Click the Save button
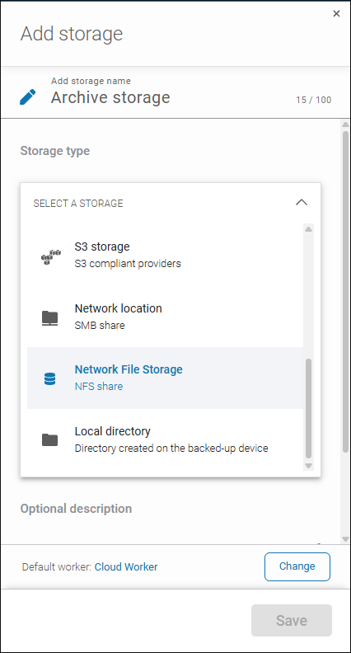 pyautogui.click(x=292, y=621)
